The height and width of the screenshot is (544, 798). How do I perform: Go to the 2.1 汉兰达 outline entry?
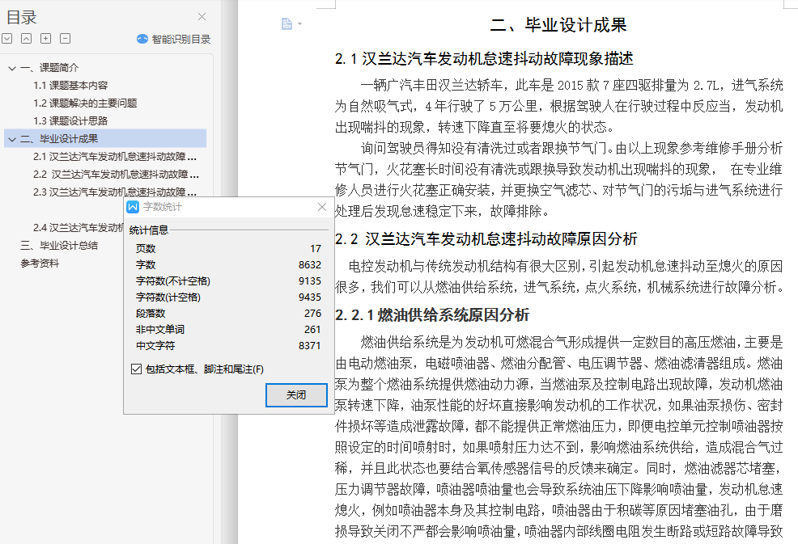coord(115,157)
